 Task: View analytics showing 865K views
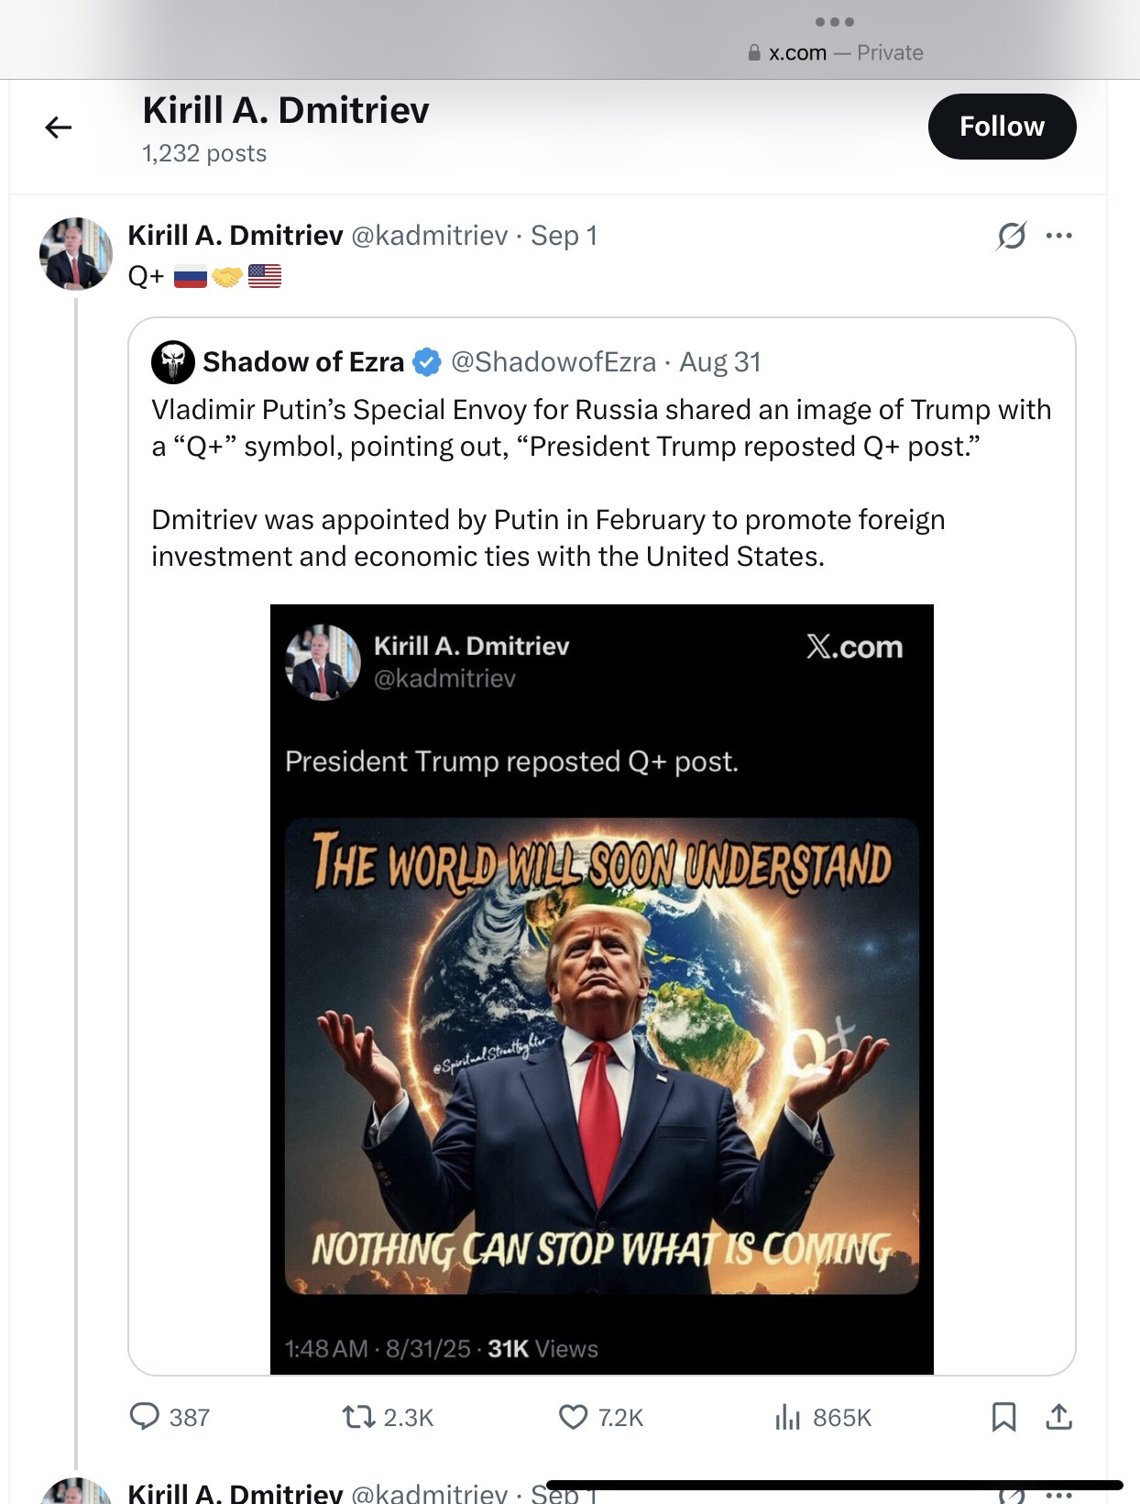point(788,1417)
